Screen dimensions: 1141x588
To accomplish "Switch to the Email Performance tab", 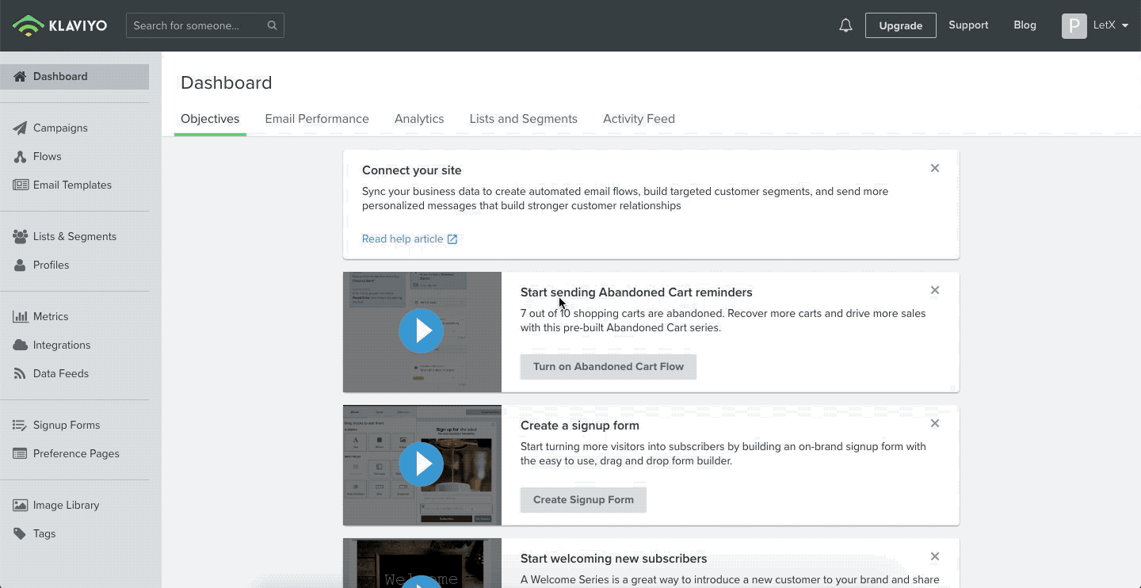I will point(317,119).
